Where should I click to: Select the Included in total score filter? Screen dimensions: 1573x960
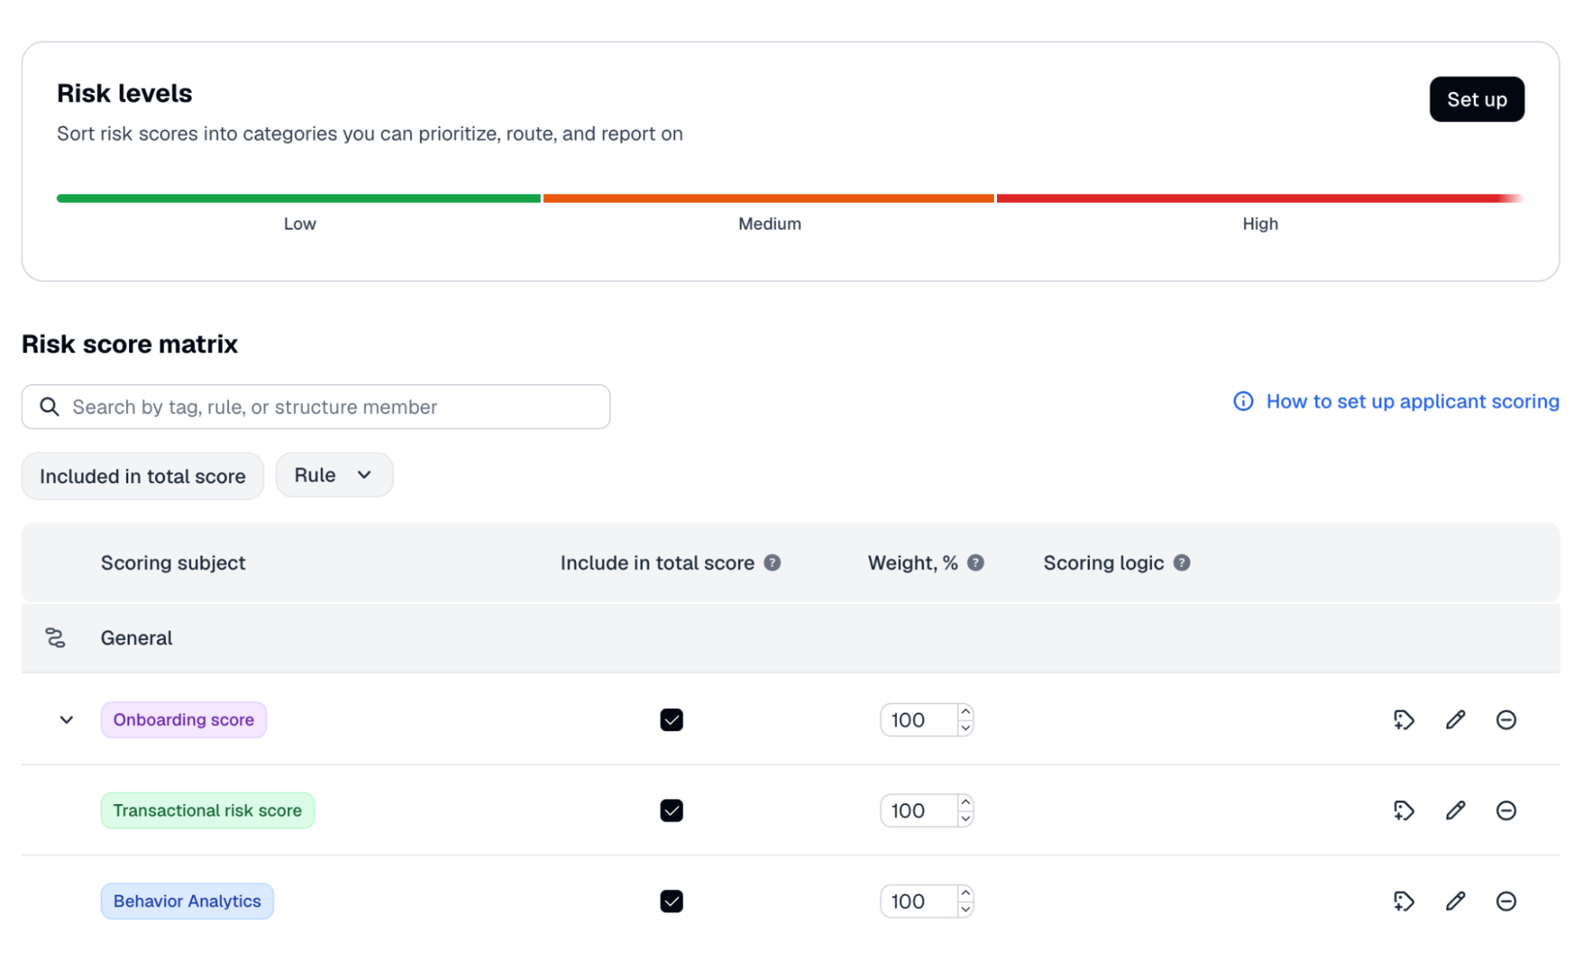pyautogui.click(x=142, y=475)
